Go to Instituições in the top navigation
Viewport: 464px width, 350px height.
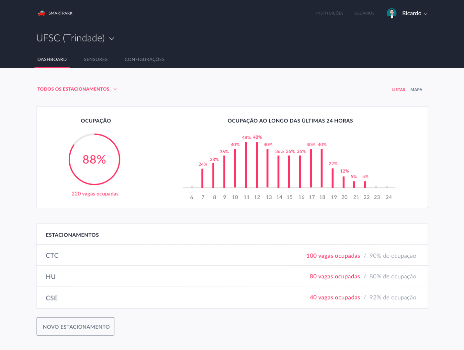(330, 13)
